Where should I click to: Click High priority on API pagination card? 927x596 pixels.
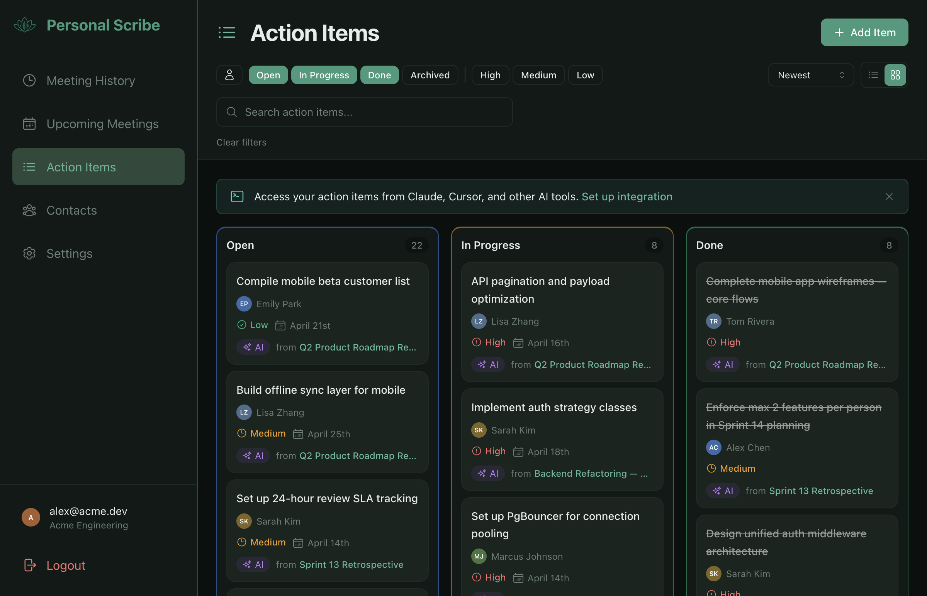(488, 342)
